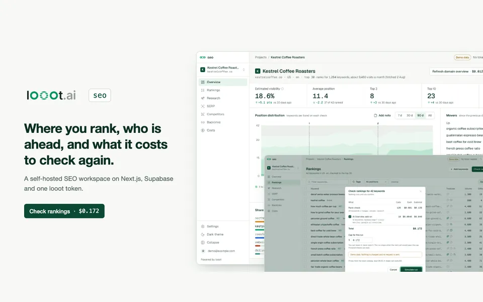Click the Settings gear icon in sidebar
Screen dimensions: 483x302
click(203, 226)
